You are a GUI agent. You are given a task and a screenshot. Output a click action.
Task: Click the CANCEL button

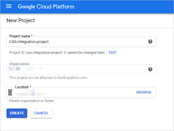click(x=41, y=113)
